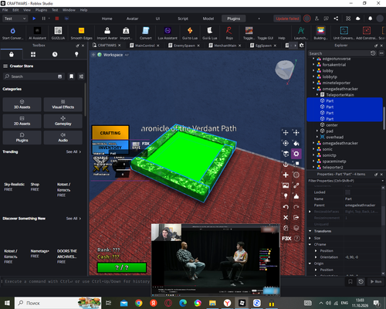Screen dimensions: 386x309
Task: Click the pause test button
Action: 43,19
